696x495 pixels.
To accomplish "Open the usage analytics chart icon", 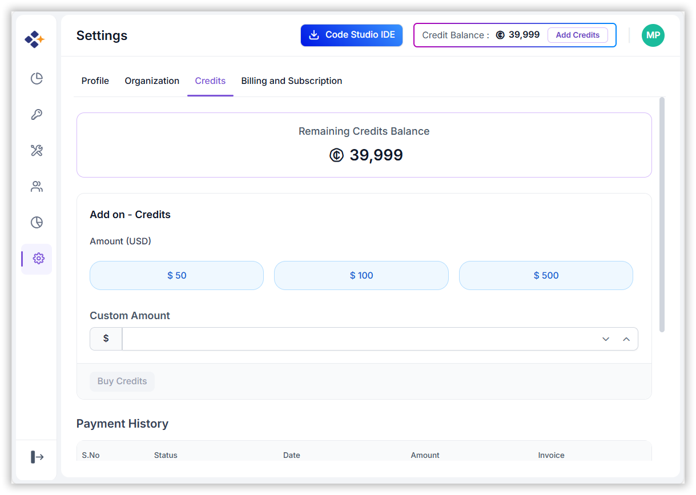I will [x=37, y=223].
